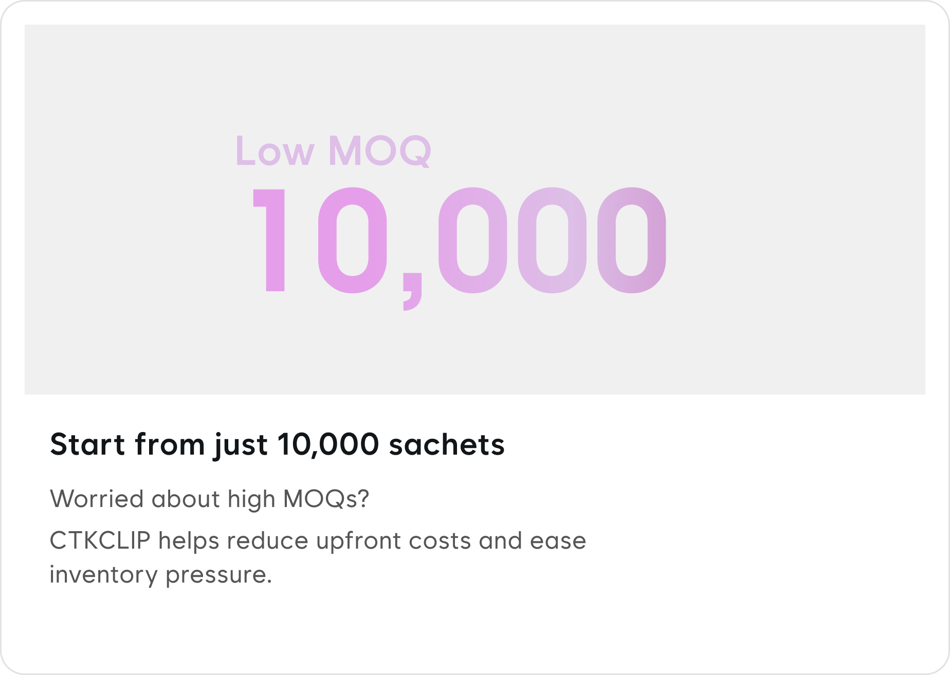Click the pink comma in the big number
This screenshot has height=675, width=950.
(412, 292)
